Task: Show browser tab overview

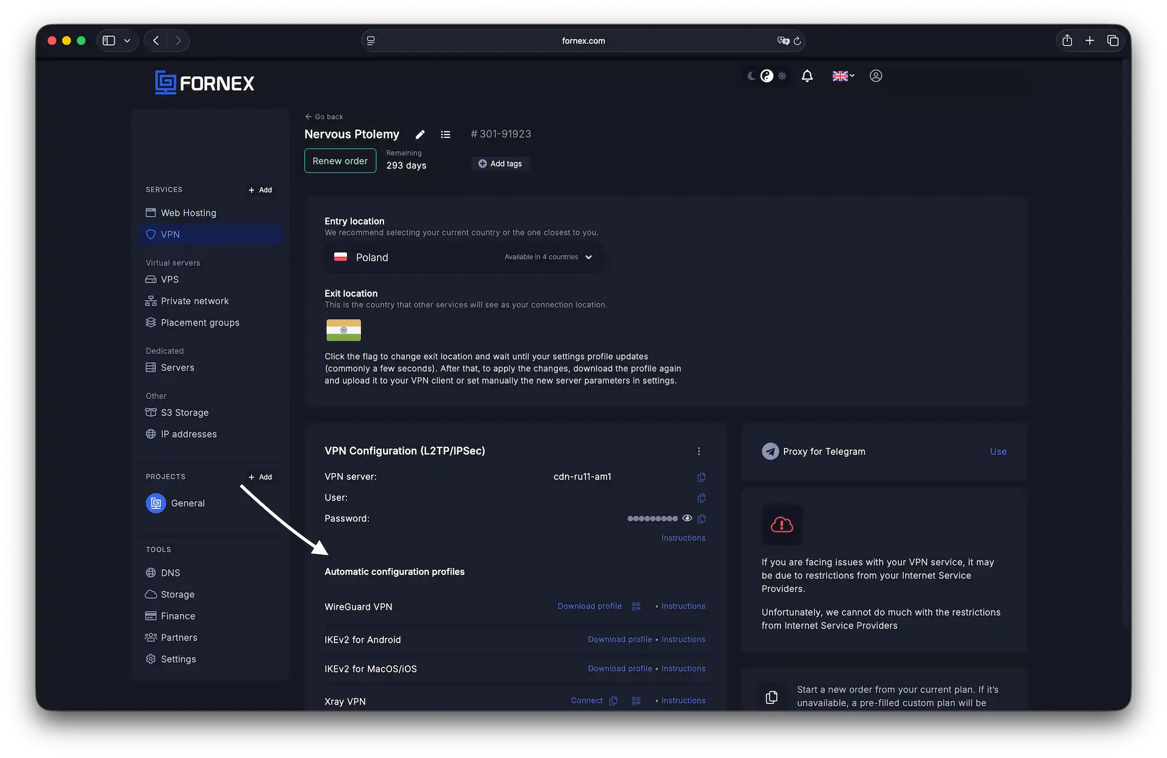Action: (x=1113, y=41)
